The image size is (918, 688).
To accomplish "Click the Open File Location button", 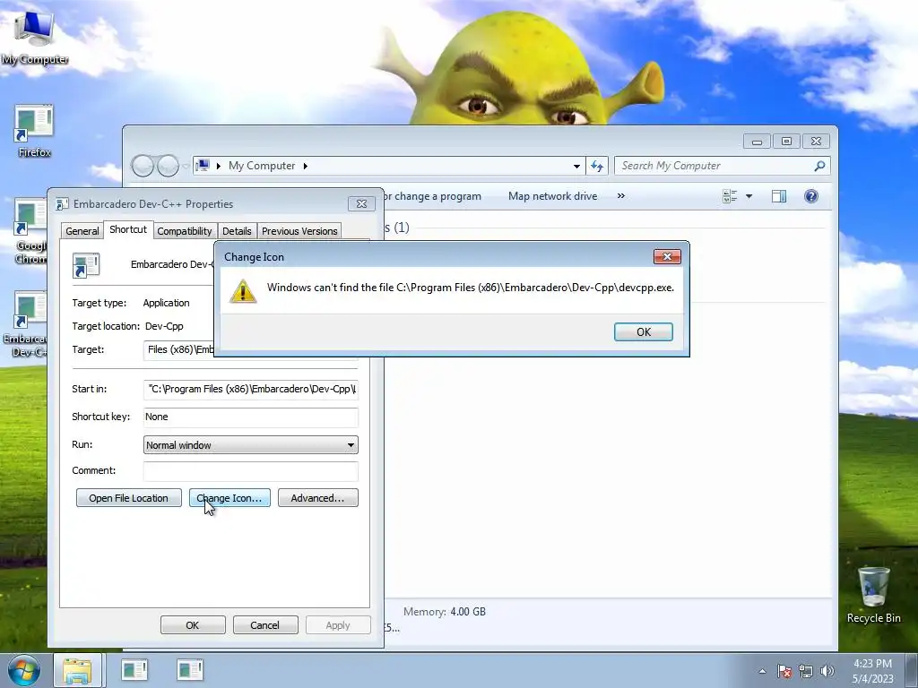I will pos(129,498).
